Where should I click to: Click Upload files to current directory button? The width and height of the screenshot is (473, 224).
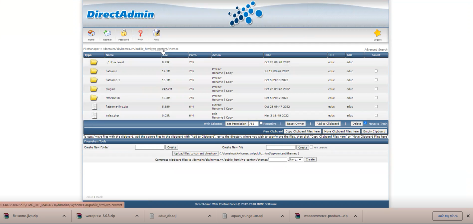click(x=195, y=153)
